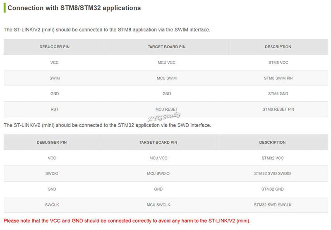Screen dimensions: 331x230
Task: Select the MCU RESET cell
Action: point(167,109)
